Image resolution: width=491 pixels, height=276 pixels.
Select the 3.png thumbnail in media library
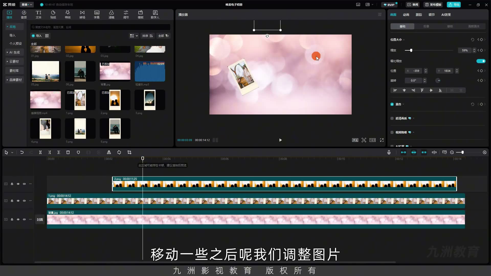pyautogui.click(x=150, y=100)
